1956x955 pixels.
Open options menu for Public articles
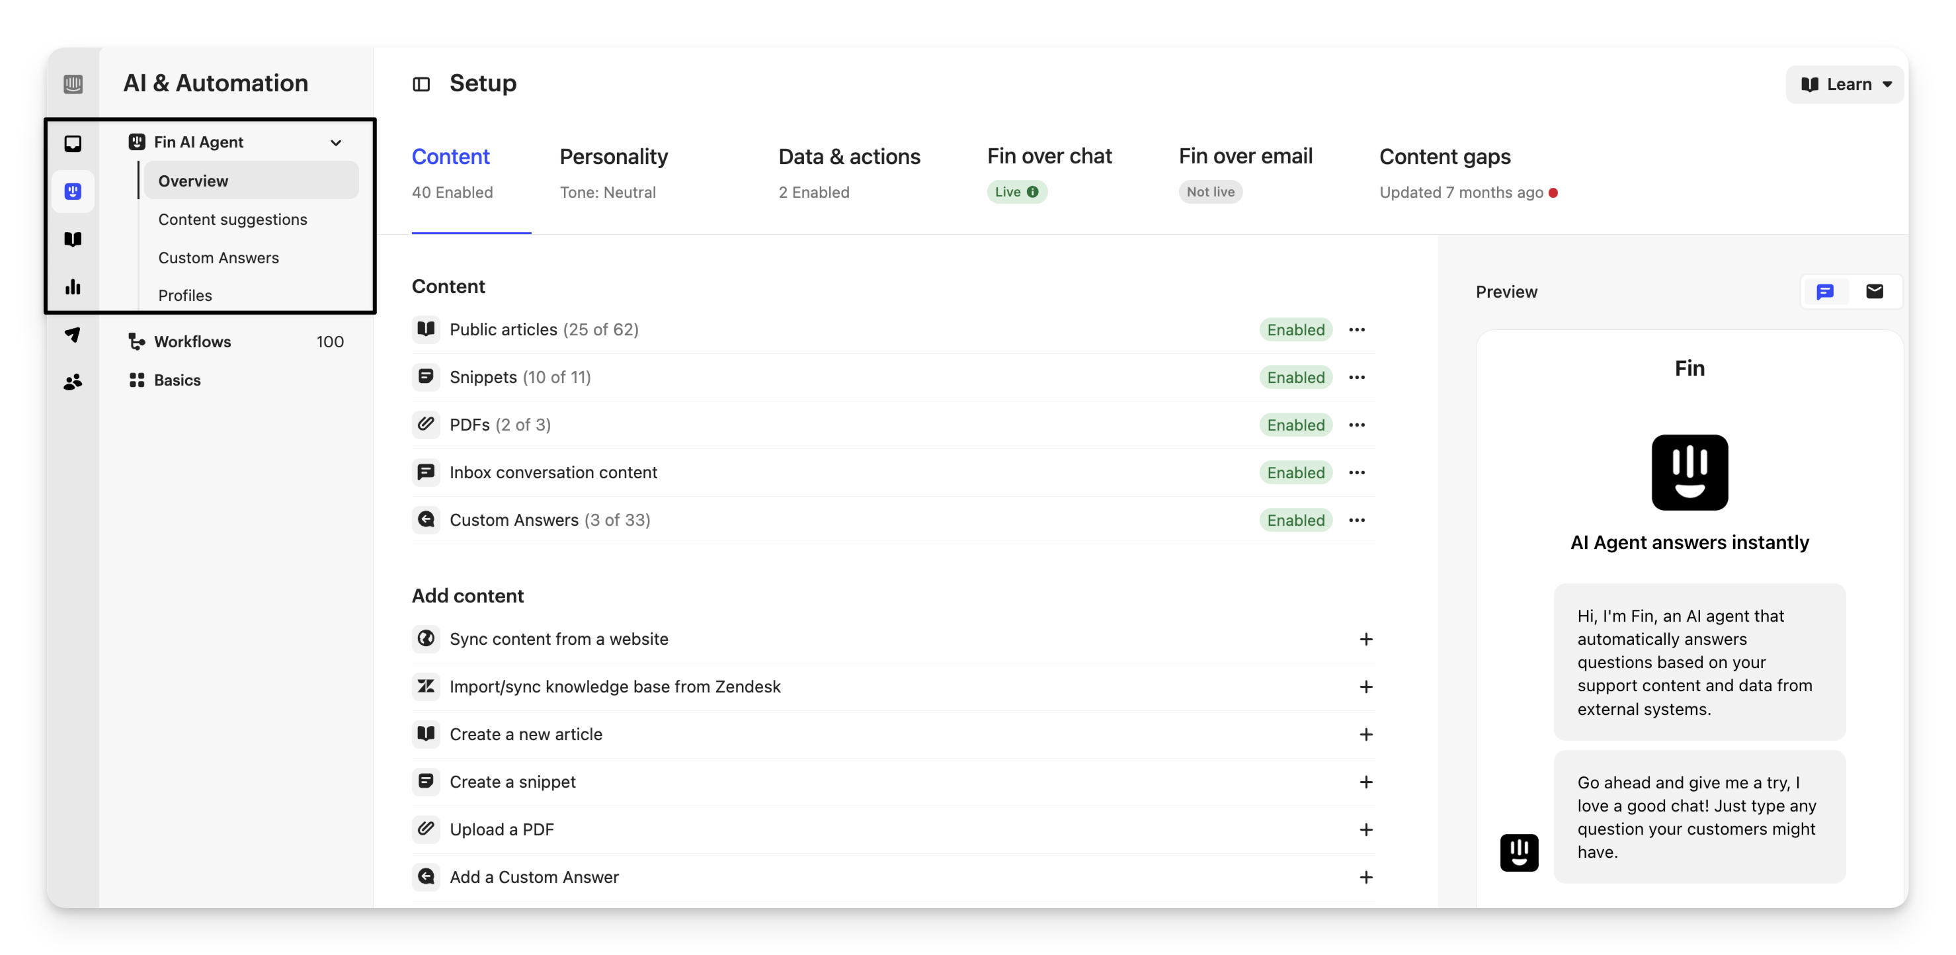1357,329
